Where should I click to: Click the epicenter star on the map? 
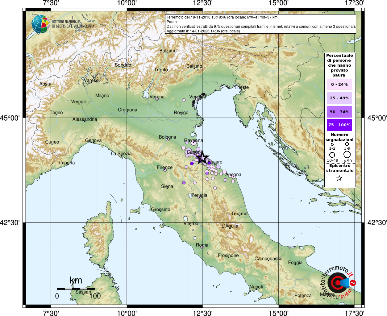pyautogui.click(x=202, y=157)
